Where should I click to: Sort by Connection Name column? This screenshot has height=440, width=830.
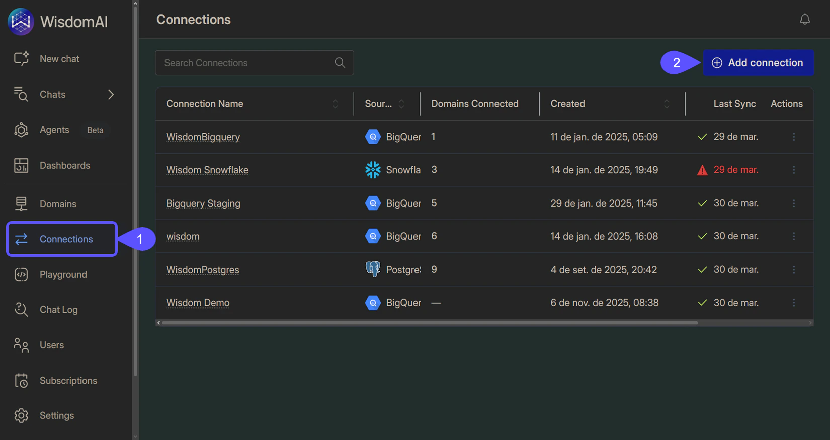(335, 104)
